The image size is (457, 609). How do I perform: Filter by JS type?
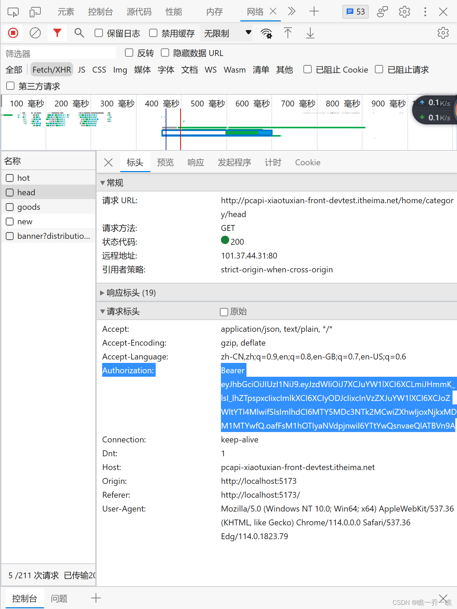(x=81, y=70)
